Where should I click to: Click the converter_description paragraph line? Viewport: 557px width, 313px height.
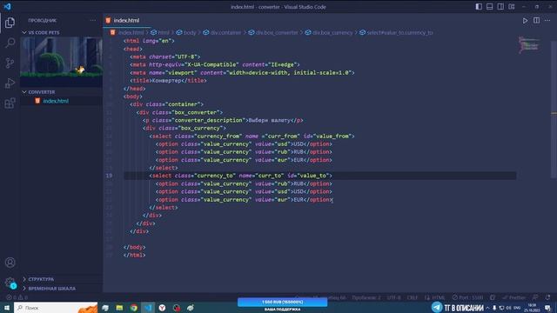(223, 120)
